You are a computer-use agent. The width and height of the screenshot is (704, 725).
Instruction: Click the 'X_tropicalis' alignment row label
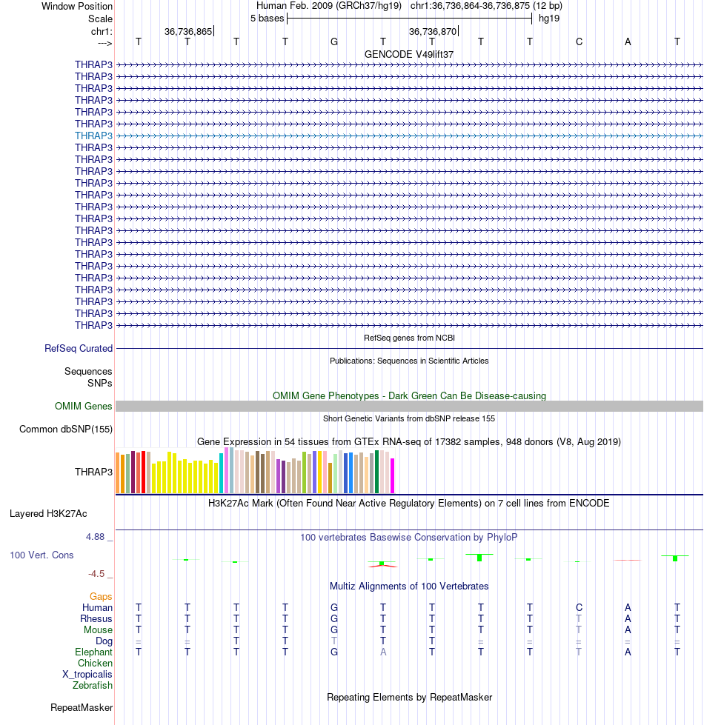coord(87,674)
